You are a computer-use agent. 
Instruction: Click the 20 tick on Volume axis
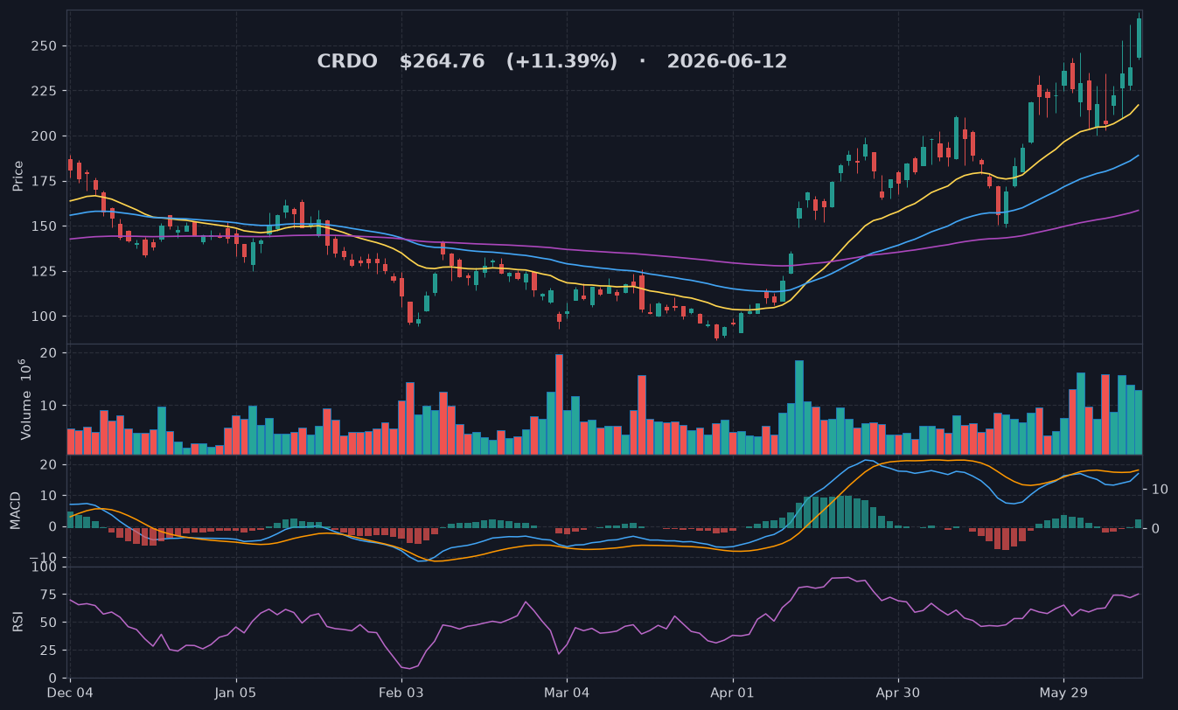tap(50, 353)
